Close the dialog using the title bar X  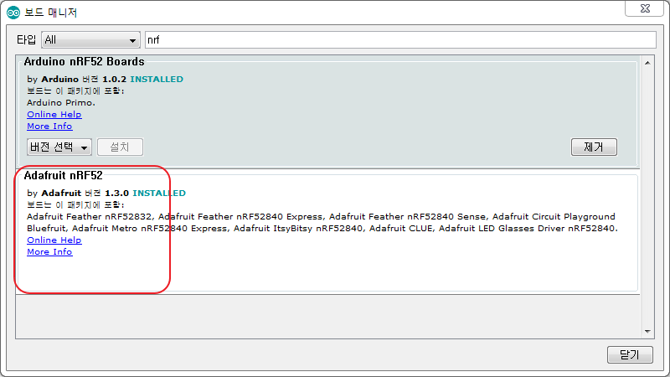tap(645, 8)
